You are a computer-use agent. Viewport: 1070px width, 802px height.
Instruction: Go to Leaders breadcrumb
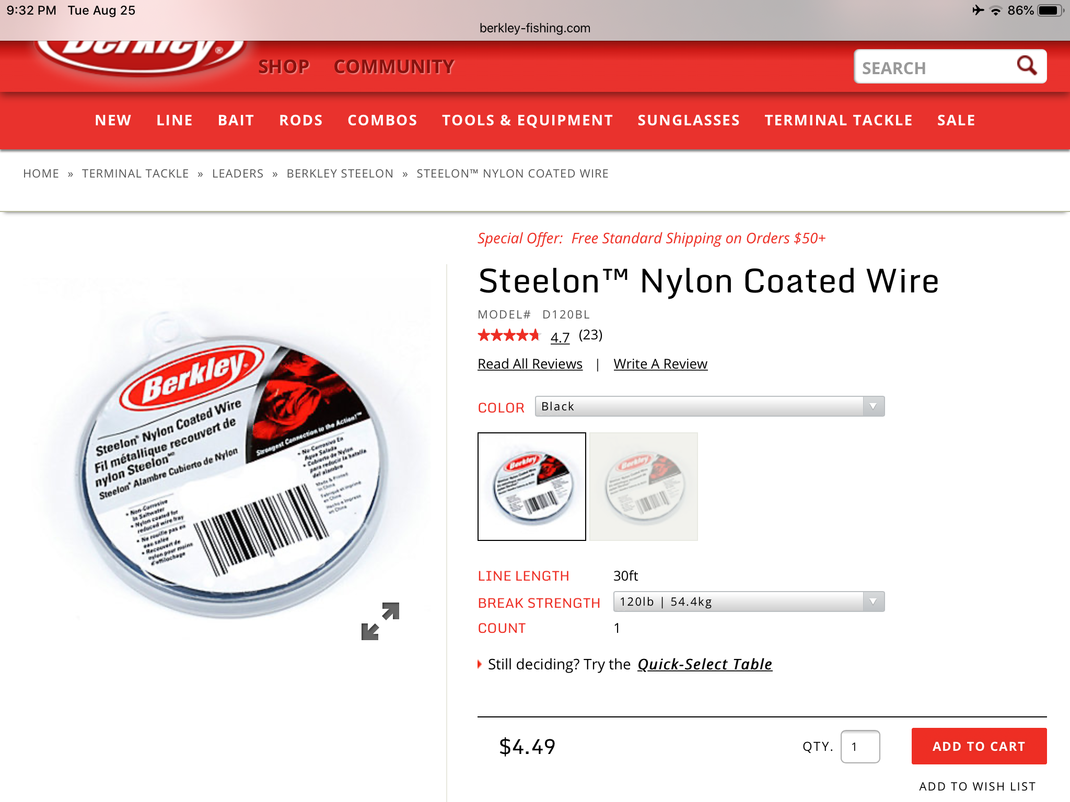[238, 173]
